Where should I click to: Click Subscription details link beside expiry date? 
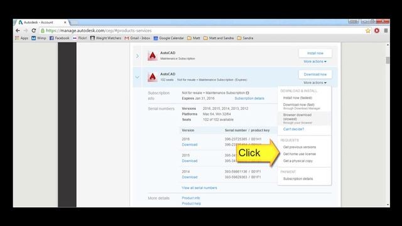tap(249, 99)
